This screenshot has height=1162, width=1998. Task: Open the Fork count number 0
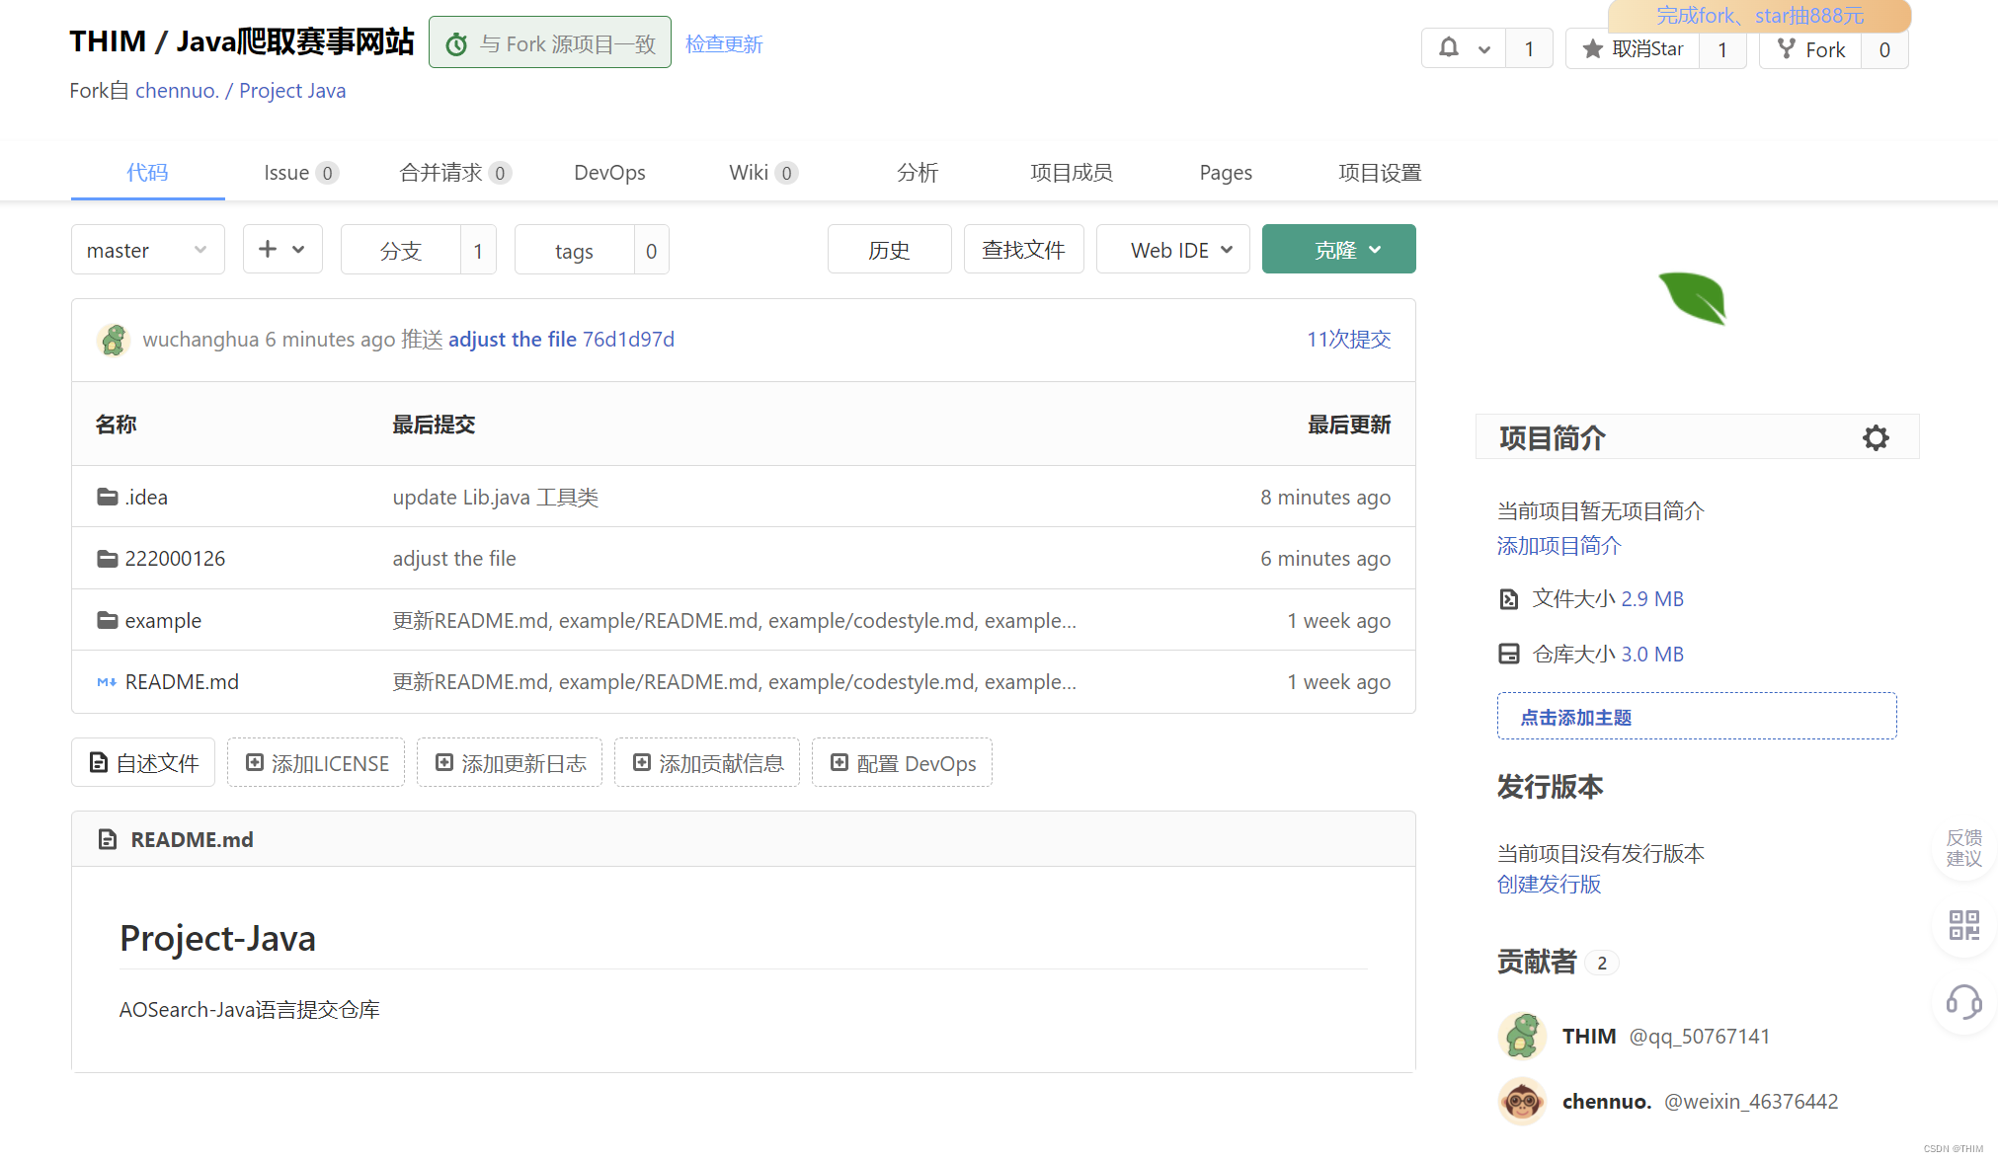(1884, 49)
